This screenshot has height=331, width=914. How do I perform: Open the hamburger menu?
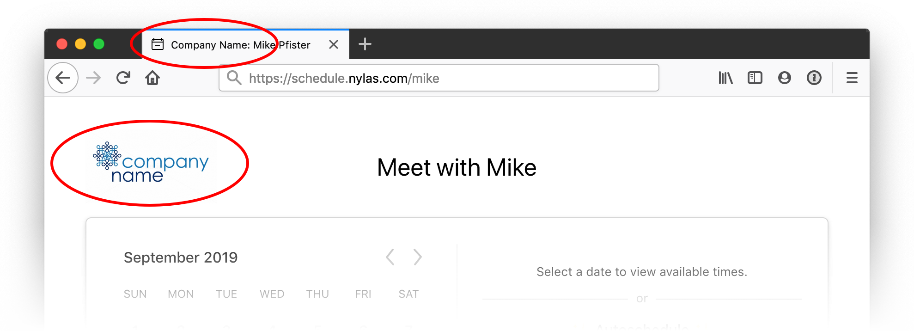pyautogui.click(x=852, y=78)
